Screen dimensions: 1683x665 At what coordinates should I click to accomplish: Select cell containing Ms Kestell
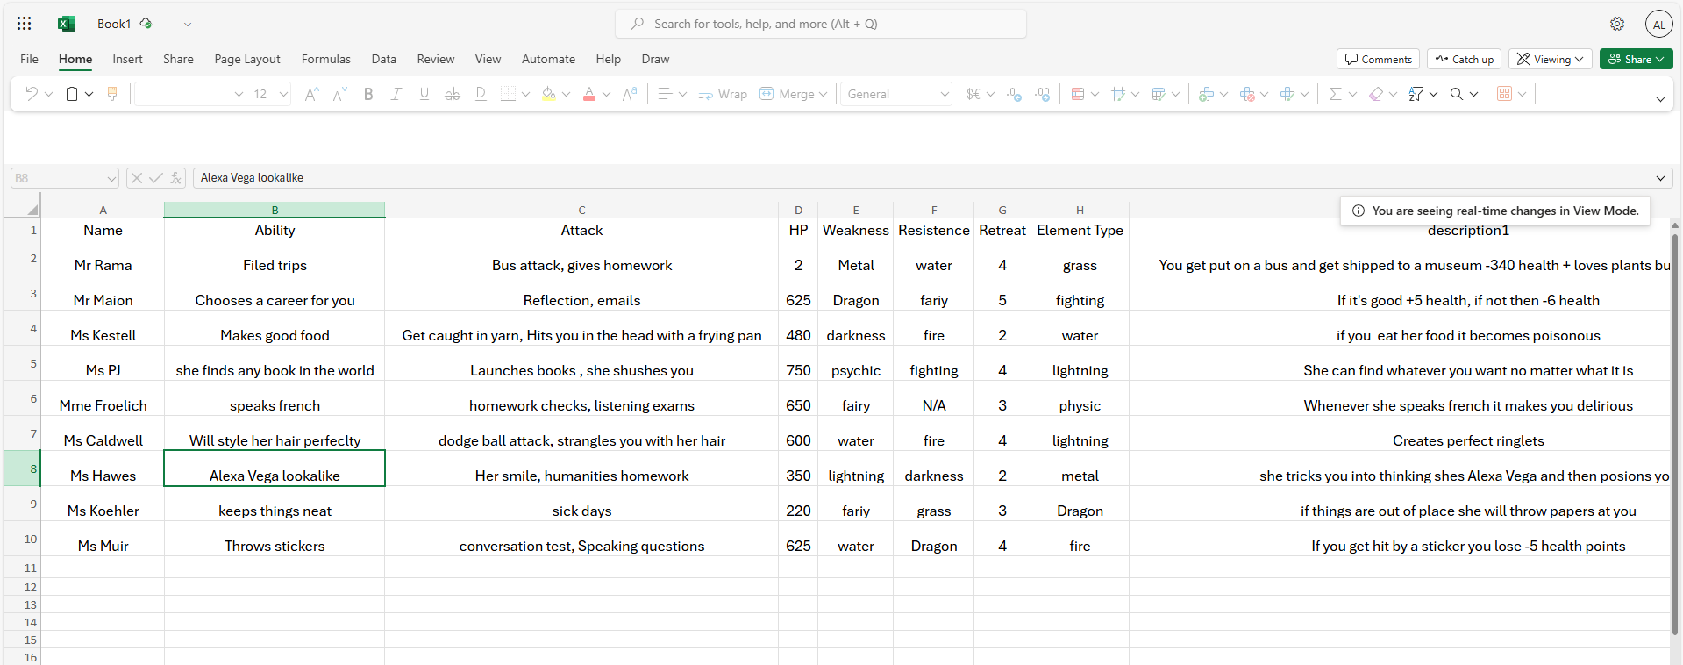coord(103,335)
